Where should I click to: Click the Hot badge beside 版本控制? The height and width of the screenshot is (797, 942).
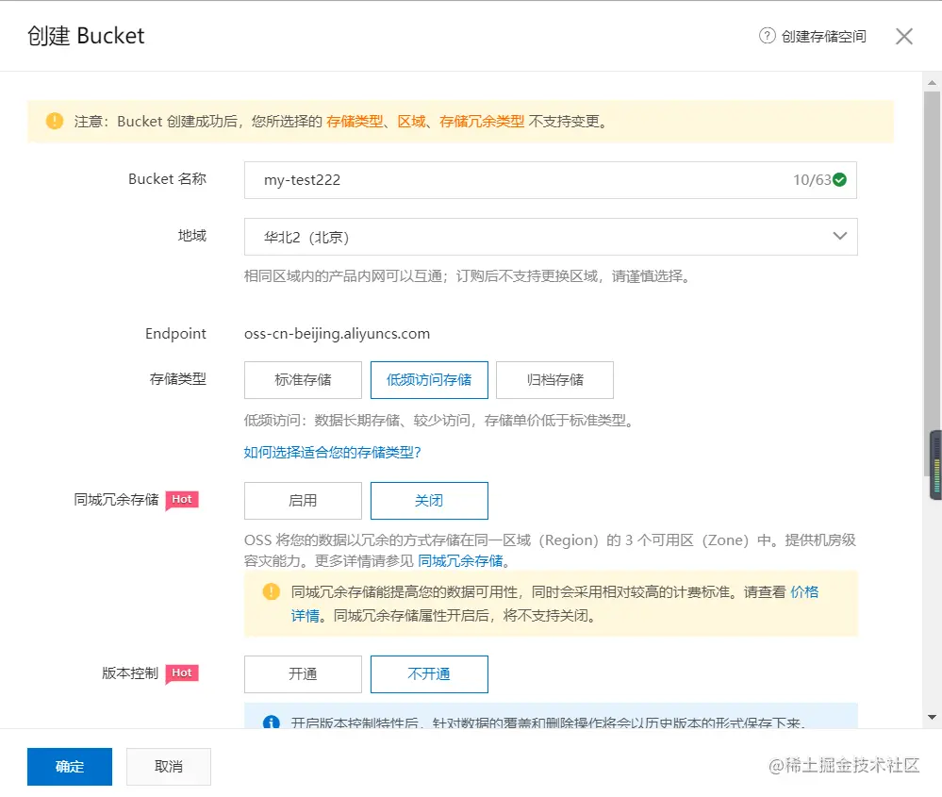click(x=181, y=673)
